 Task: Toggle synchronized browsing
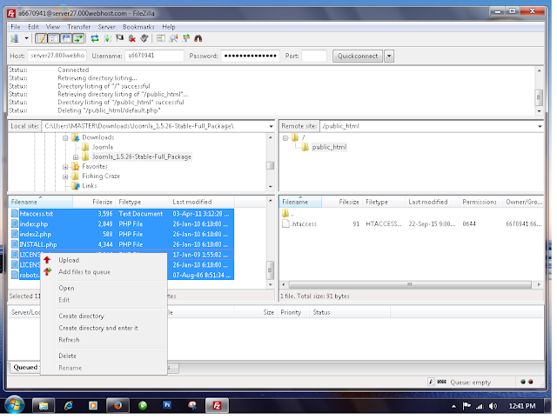click(185, 38)
